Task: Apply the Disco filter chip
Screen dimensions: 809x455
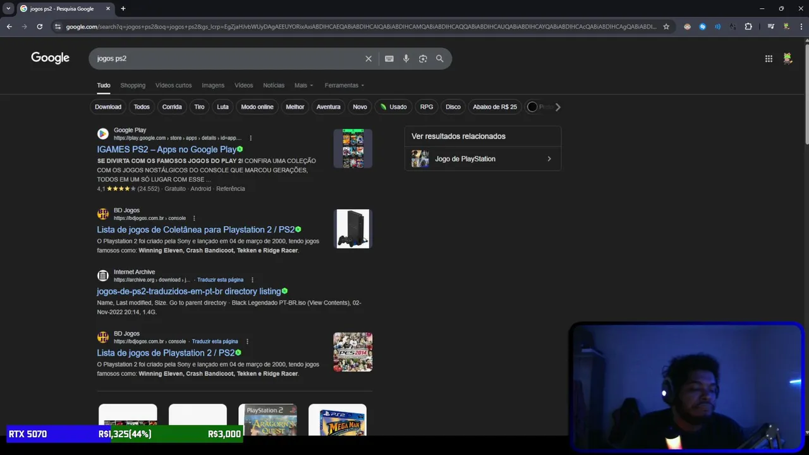Action: tap(453, 107)
